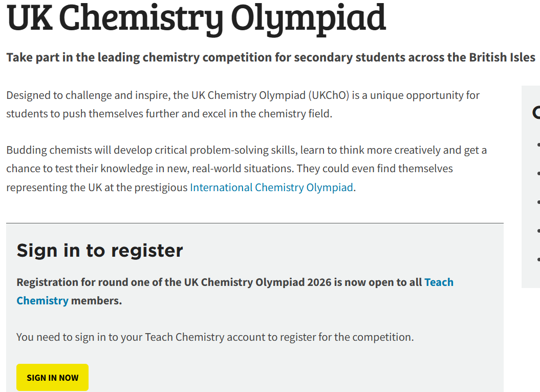Open the International Chemistry Olympiad link
The image size is (540, 392).
(271, 188)
